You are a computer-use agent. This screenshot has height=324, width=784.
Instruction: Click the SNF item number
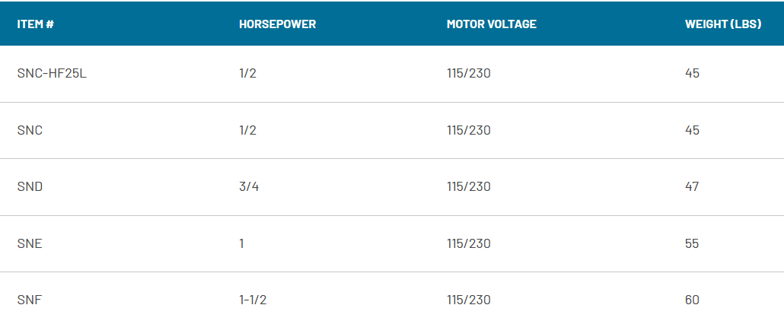click(x=29, y=300)
